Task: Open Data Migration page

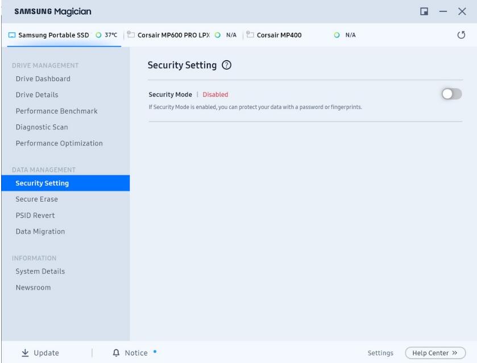Action: (x=40, y=232)
